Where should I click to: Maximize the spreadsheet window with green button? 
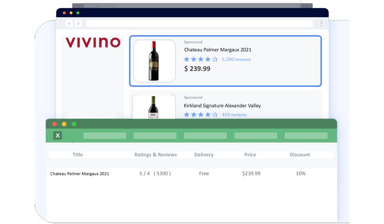coord(74,124)
